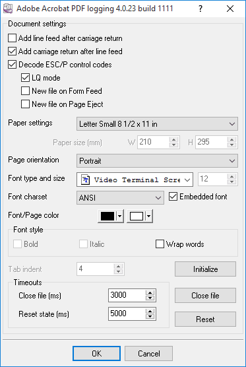Screen dimensions: 246x367
Task: Decrease Reset state timeout with down arrow
Action: click(150, 316)
